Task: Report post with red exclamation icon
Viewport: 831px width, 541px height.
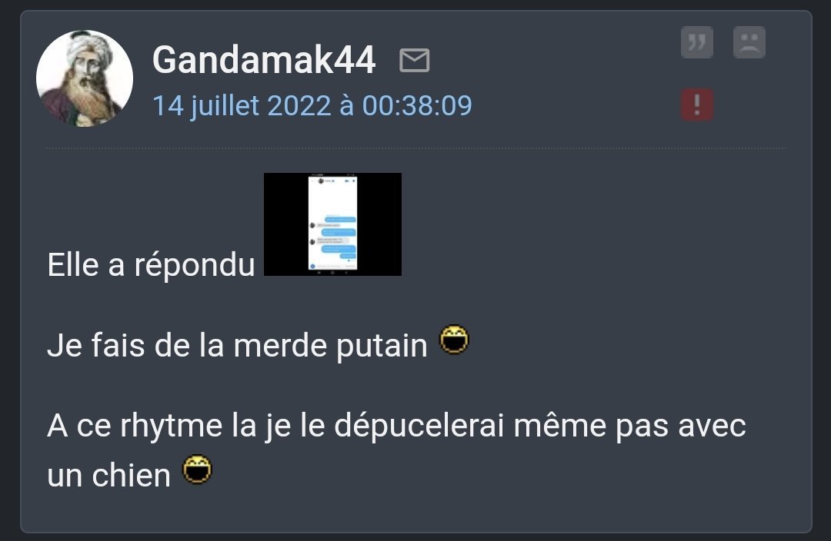Action: tap(696, 105)
